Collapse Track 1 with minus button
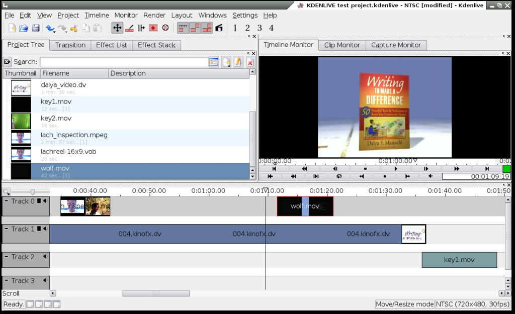The height and width of the screenshot is (314, 515). 7,229
